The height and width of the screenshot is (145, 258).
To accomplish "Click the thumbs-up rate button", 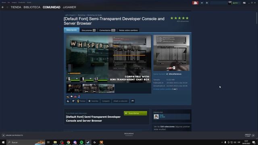I will pyautogui.click(x=68, y=101).
